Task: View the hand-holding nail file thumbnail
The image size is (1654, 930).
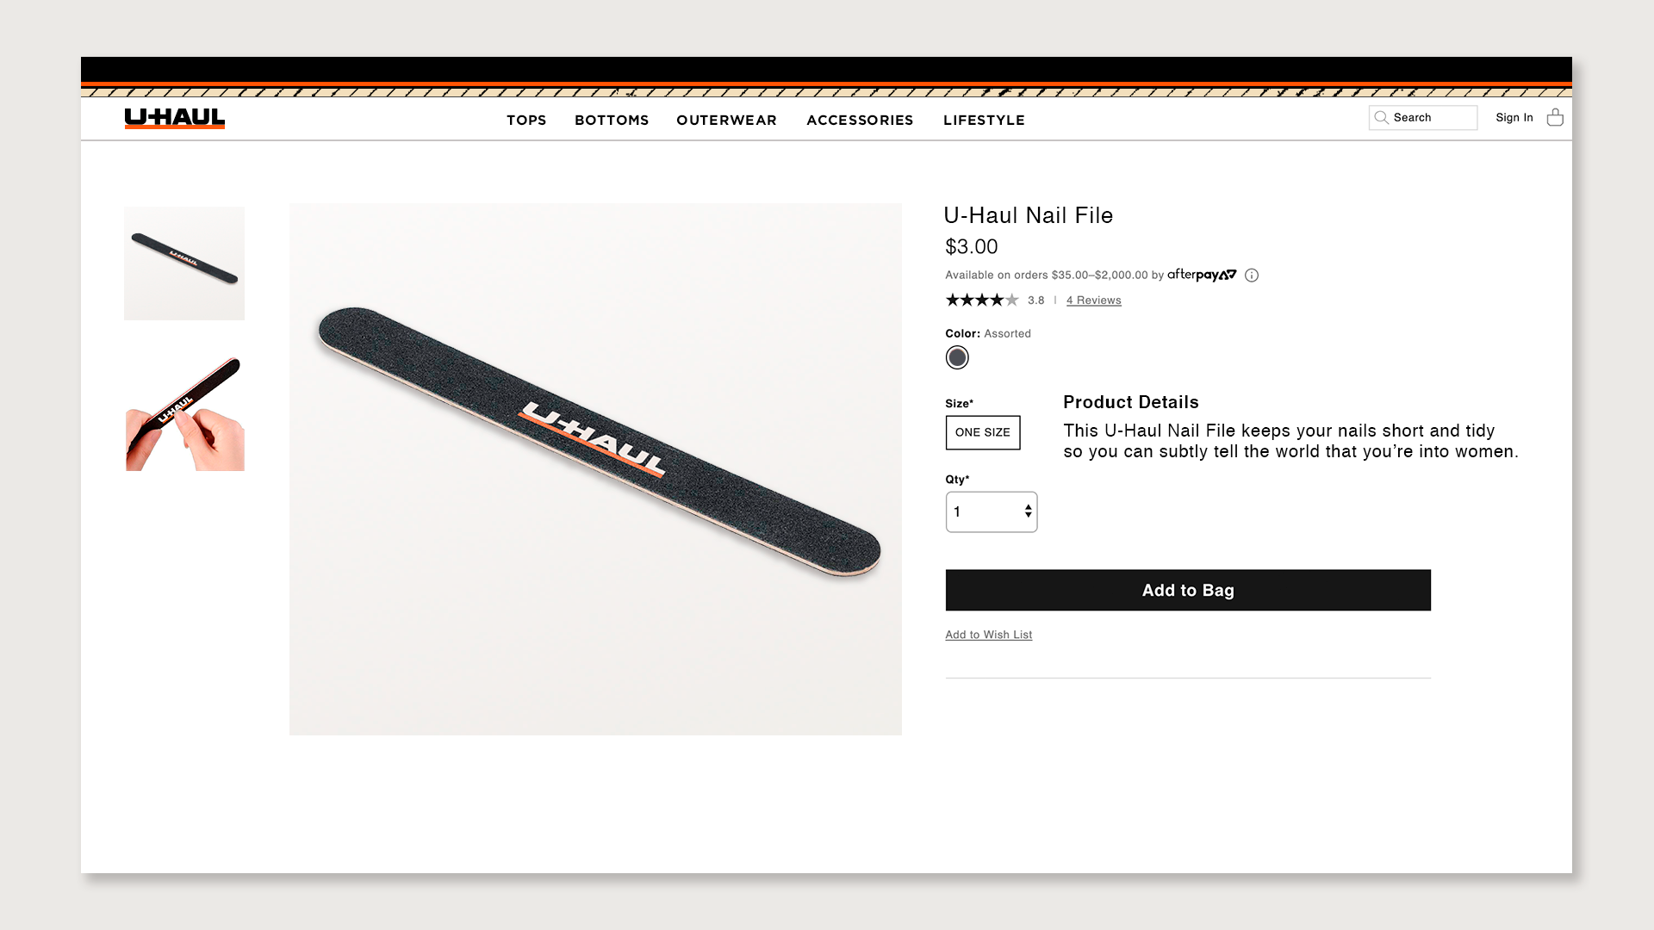Action: point(184,413)
